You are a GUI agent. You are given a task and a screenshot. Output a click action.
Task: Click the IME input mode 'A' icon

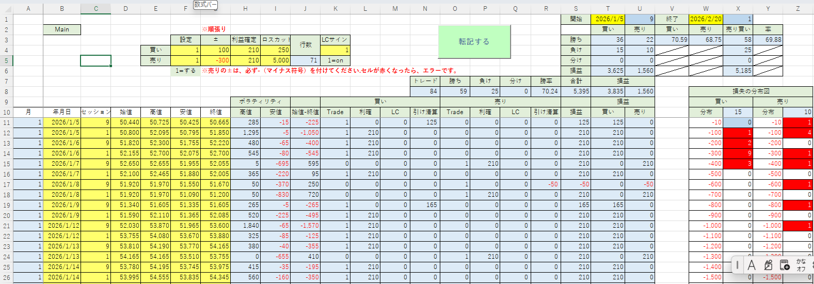click(x=752, y=265)
